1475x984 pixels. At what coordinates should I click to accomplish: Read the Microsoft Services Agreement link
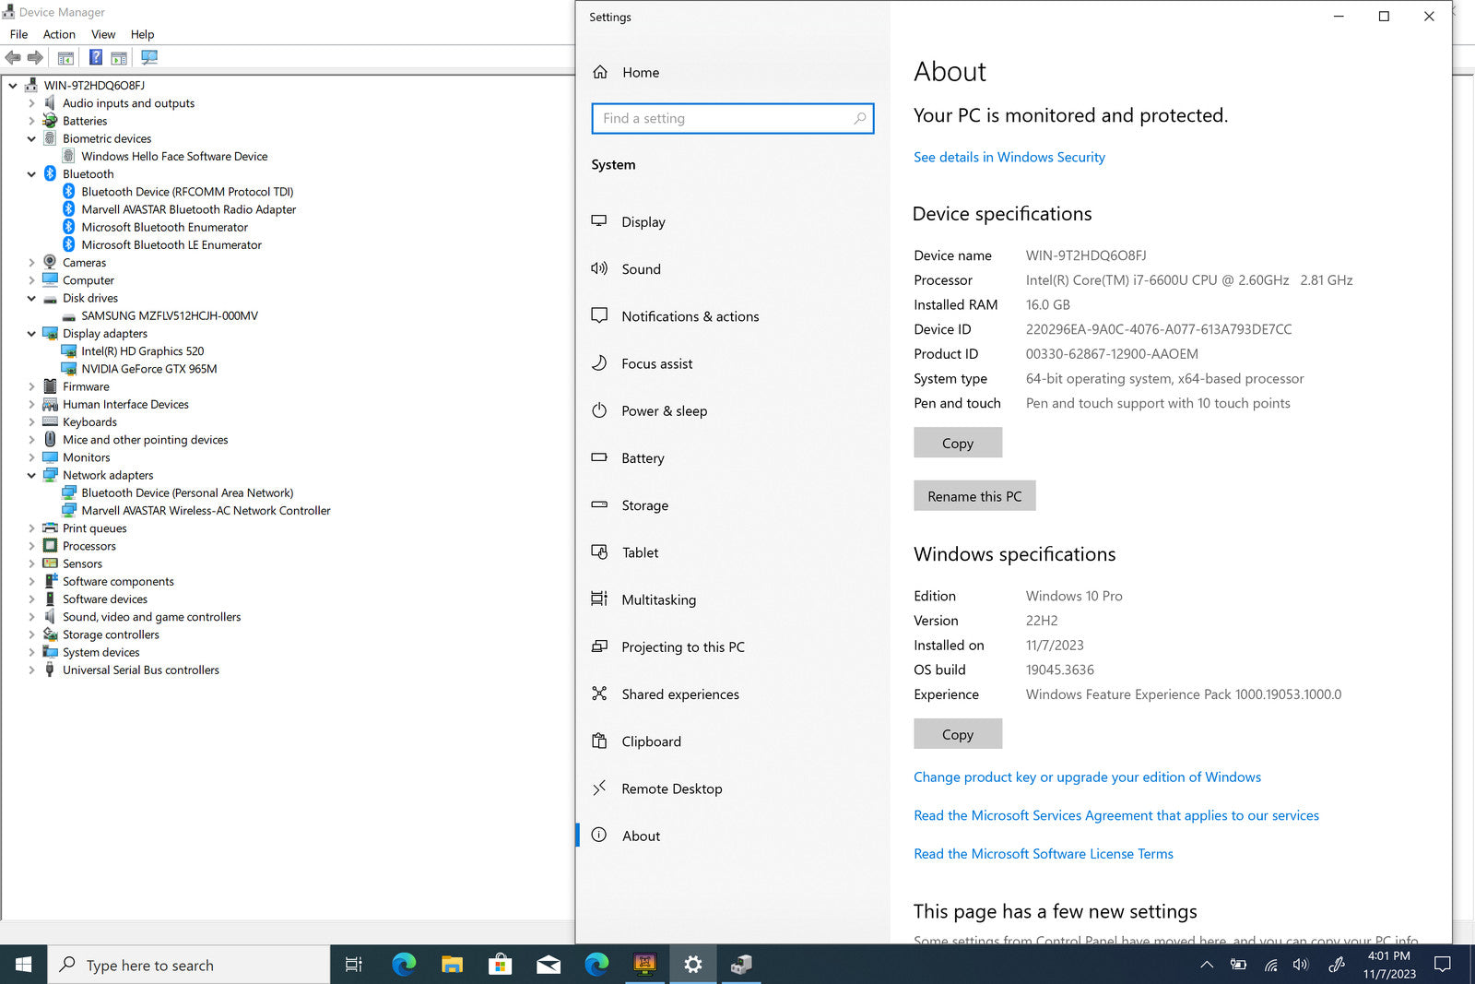pos(1116,815)
